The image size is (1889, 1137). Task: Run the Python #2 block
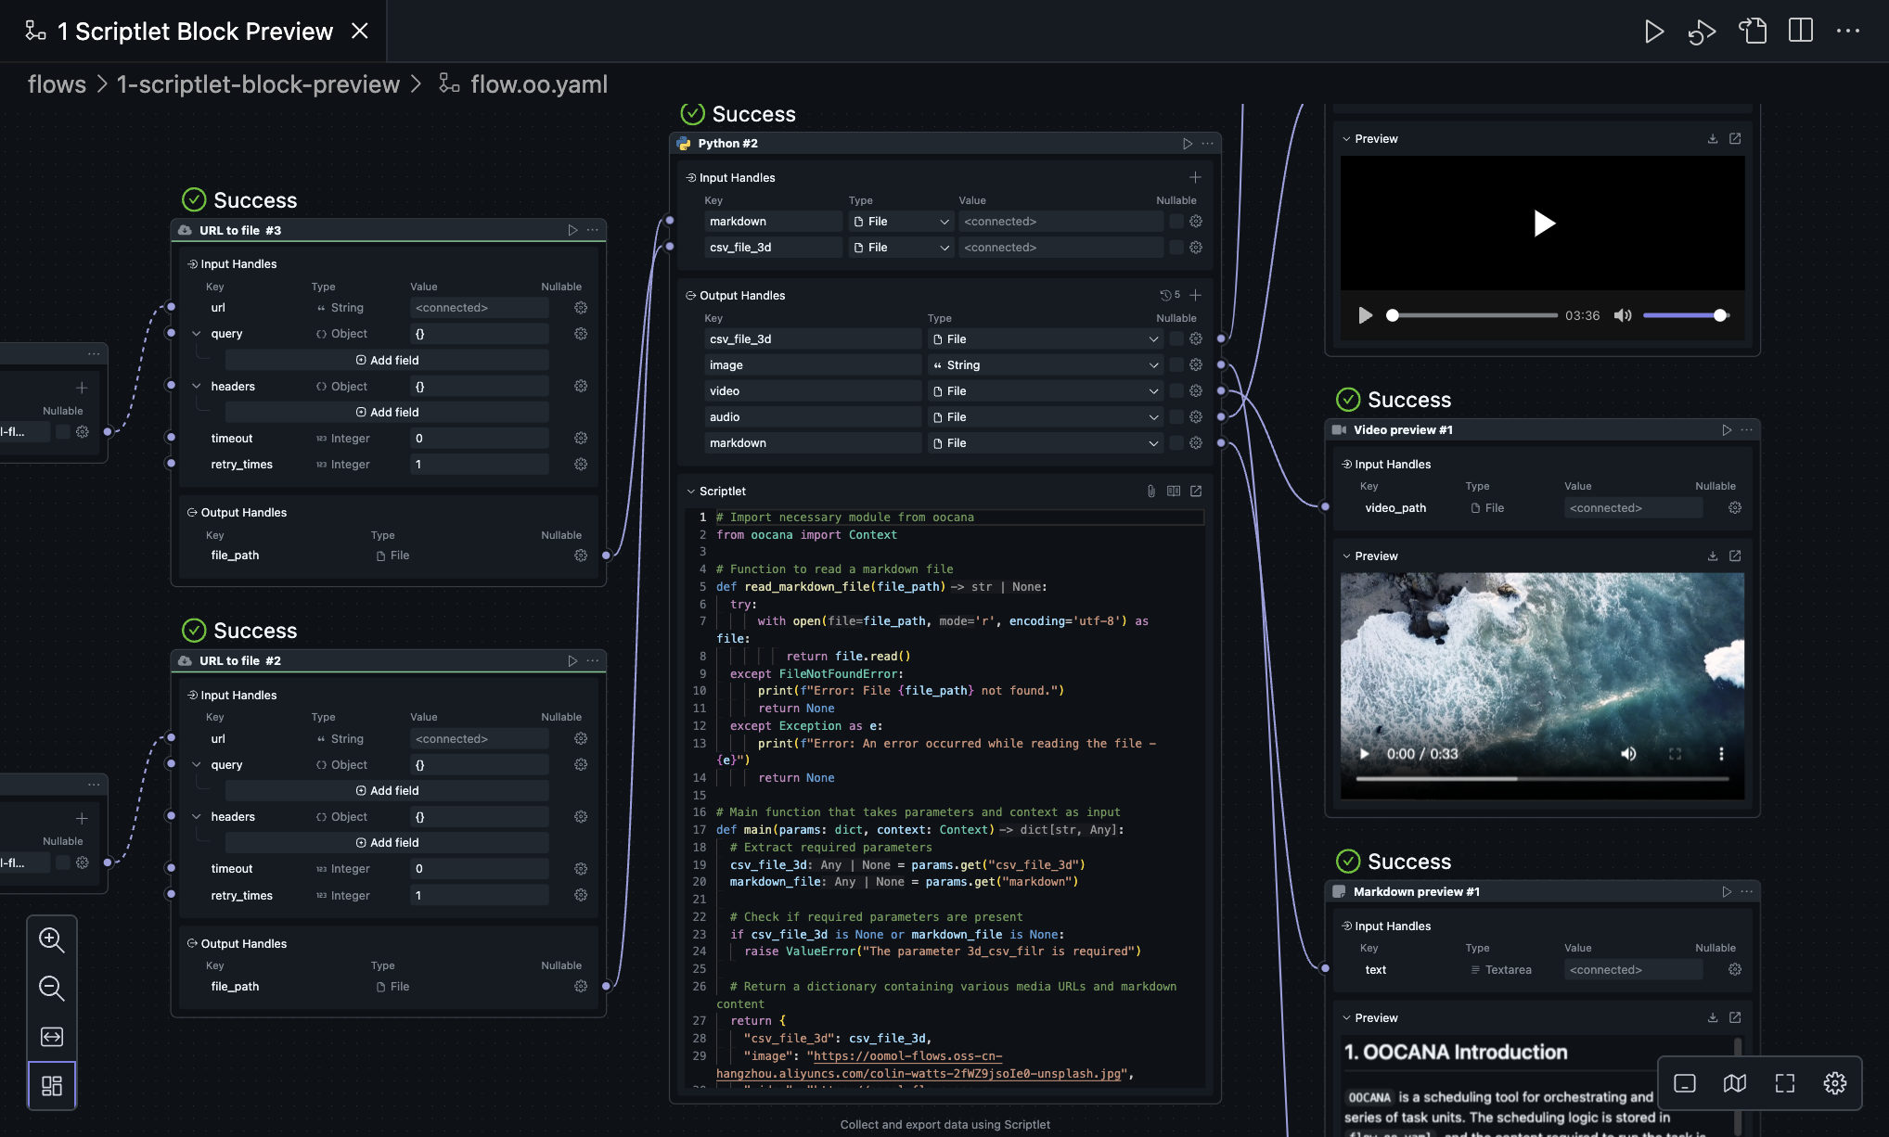click(1187, 144)
